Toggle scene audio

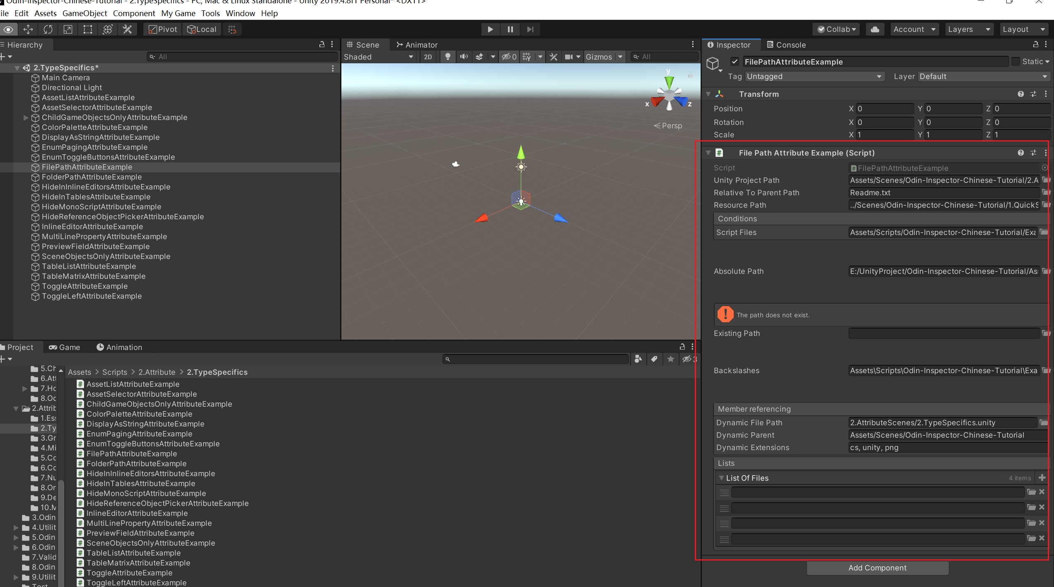pyautogui.click(x=464, y=57)
